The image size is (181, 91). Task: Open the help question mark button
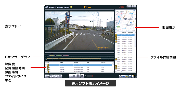click(127, 6)
